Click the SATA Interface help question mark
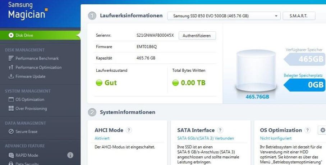The image size is (326, 165). [220, 130]
